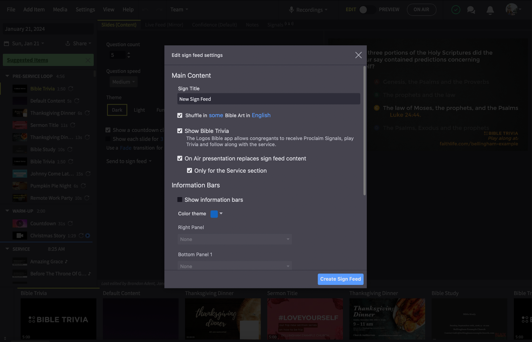The image size is (532, 342).
Task: Open the blue Color theme swatch
Action: [214, 214]
